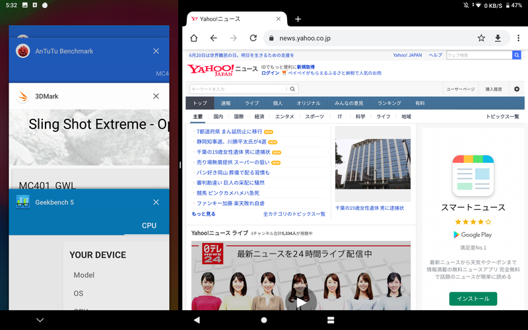Tap the Yahoo! JAPAN logo
The width and height of the screenshot is (528, 330).
click(211, 70)
